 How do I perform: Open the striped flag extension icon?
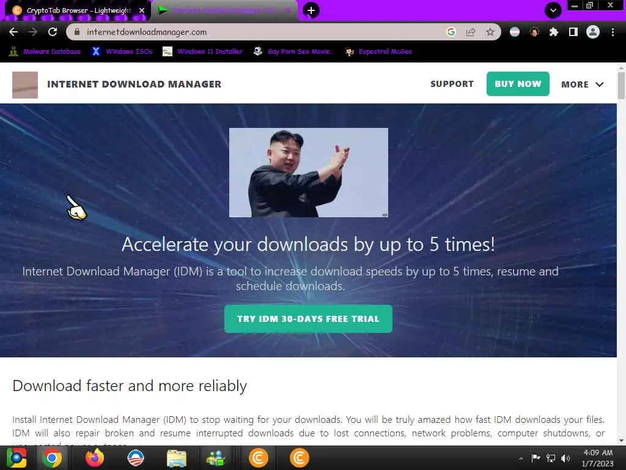pos(515,32)
